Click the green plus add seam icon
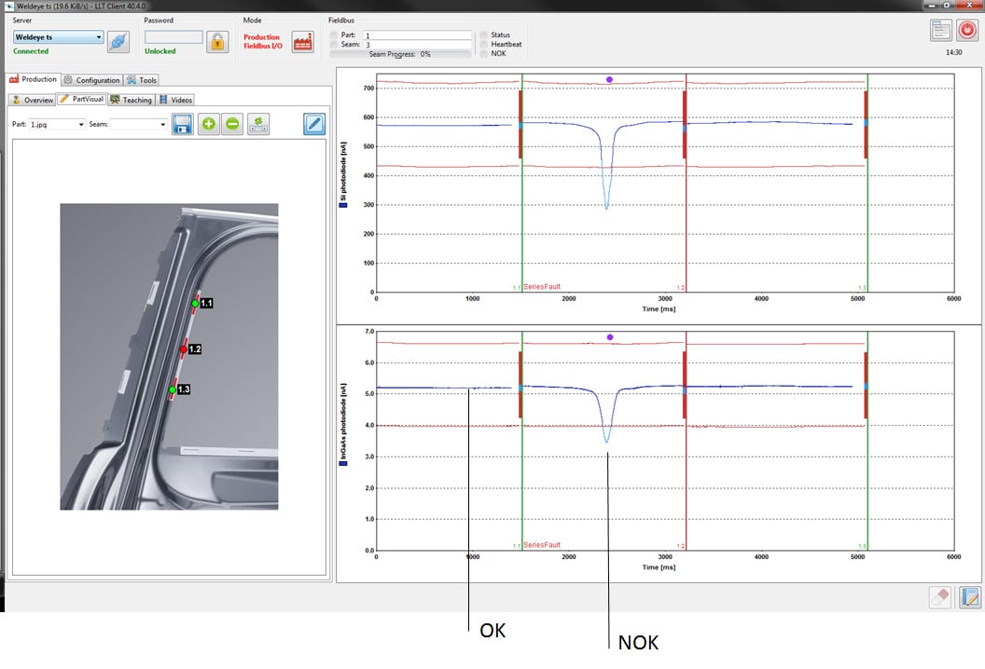The width and height of the screenshot is (985, 669). point(208,124)
